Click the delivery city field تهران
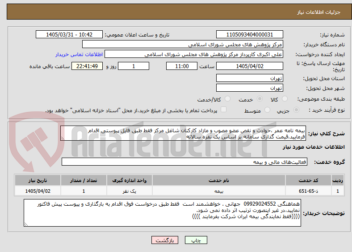The height and width of the screenshot is (252, 352). [x=249, y=88]
